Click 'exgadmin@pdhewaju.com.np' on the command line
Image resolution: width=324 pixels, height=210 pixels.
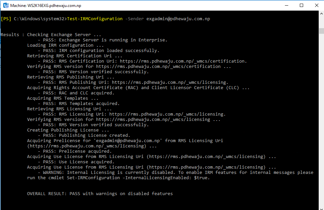tap(178, 19)
